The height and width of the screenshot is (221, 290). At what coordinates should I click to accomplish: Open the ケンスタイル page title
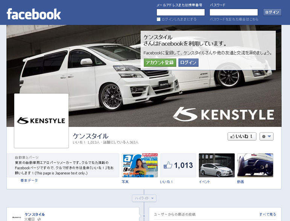(91, 136)
